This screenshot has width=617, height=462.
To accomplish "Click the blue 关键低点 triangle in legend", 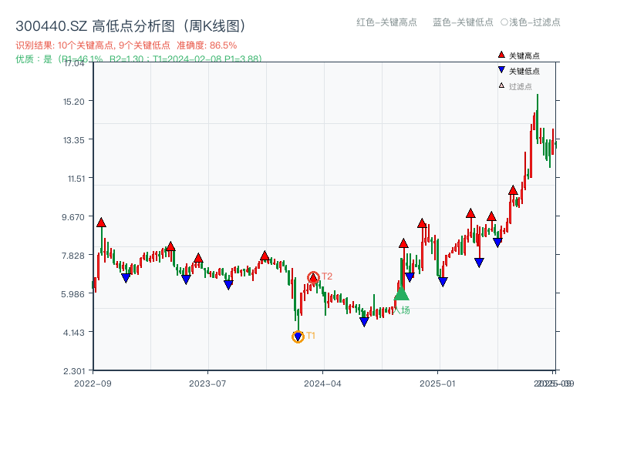I will click(501, 71).
